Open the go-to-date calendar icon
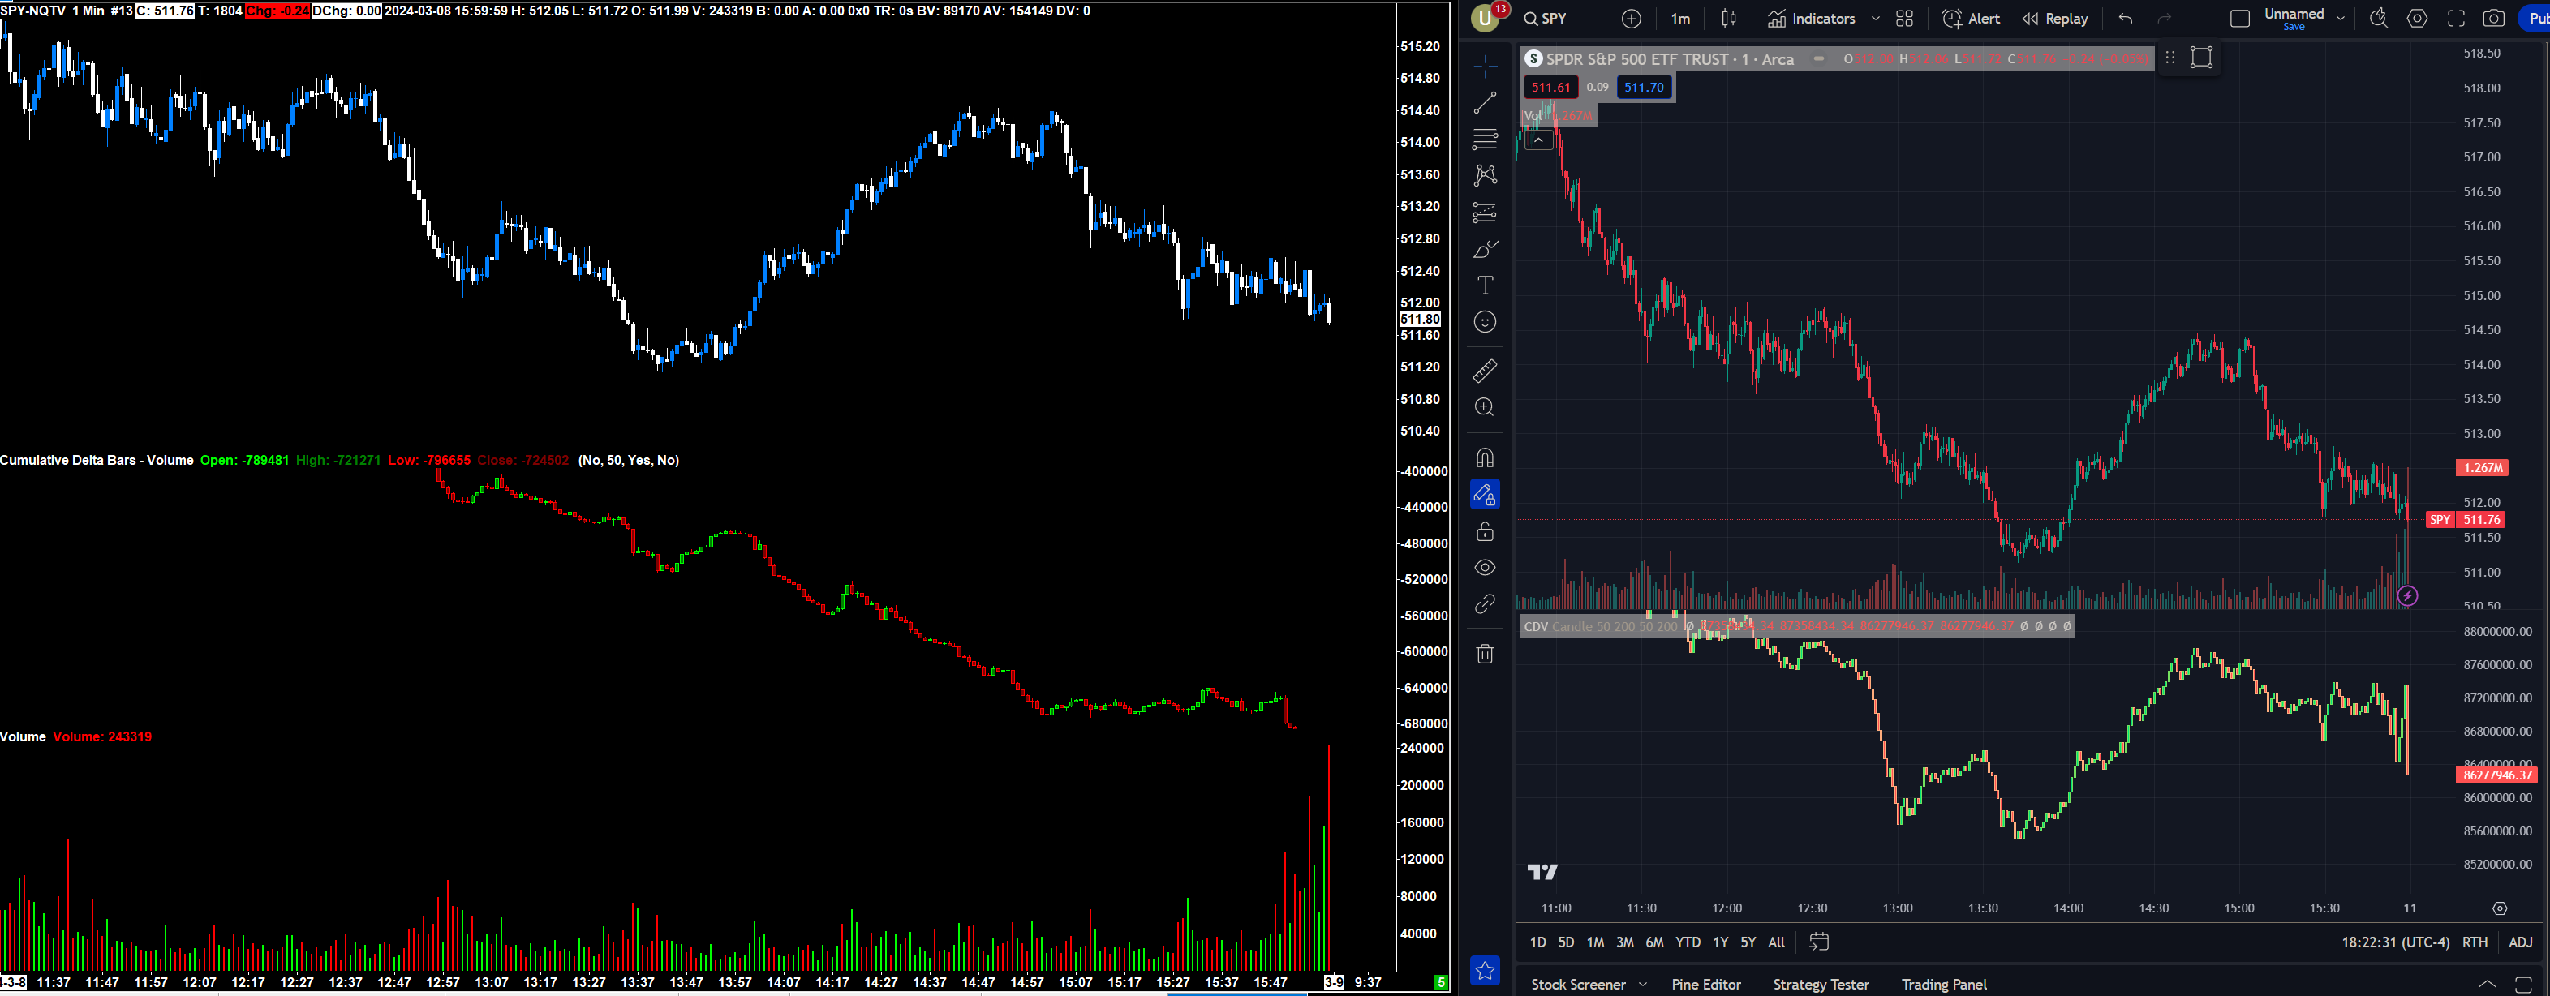2550x996 pixels. pos(1818,942)
